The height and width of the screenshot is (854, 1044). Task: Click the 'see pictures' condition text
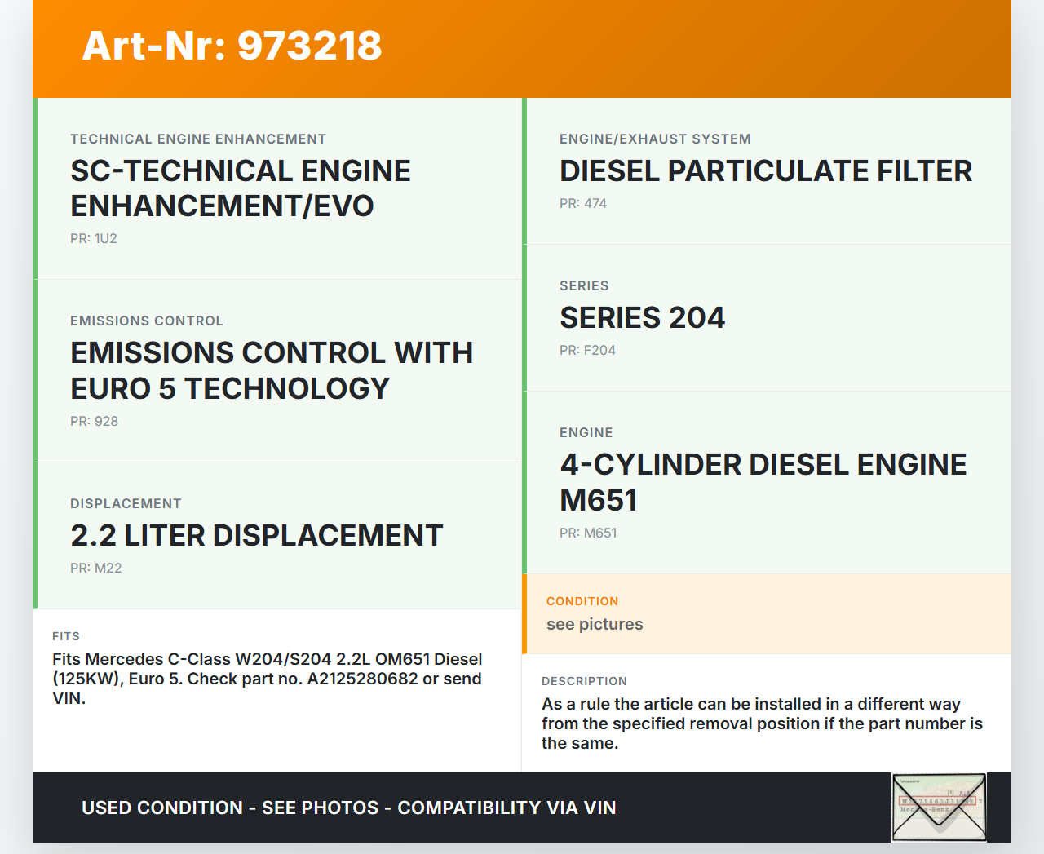(x=595, y=625)
